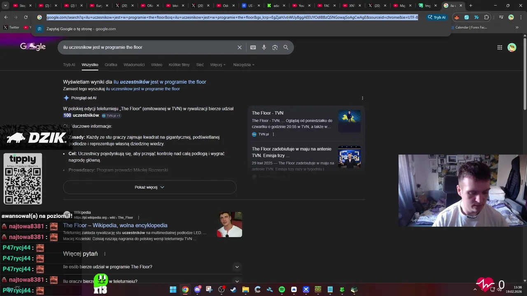The image size is (527, 296).
Task: Click the magnifier search submit icon
Action: tap(286, 47)
